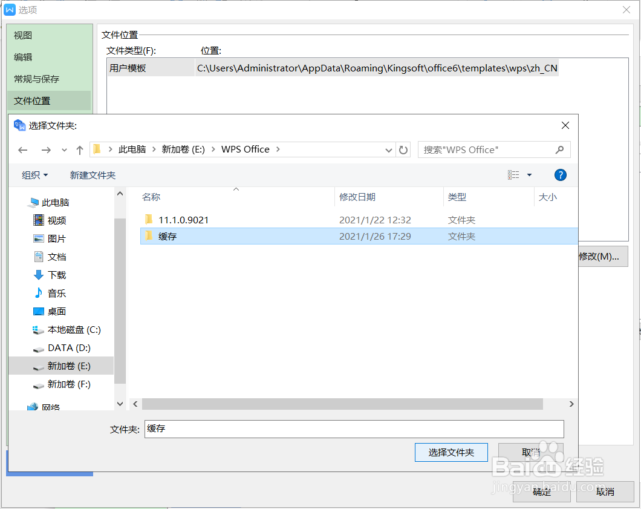The height and width of the screenshot is (509, 641).
Task: Open 编辑 in Options sidebar
Action: click(23, 57)
